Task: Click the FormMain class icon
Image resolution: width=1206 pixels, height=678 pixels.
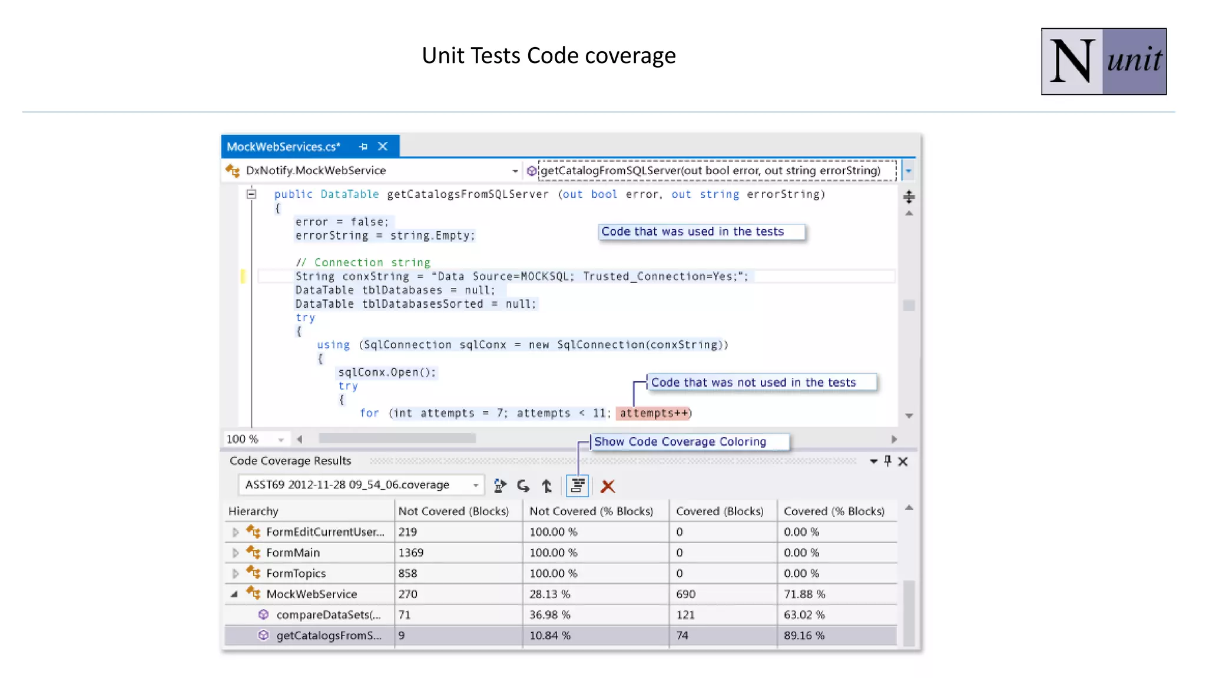Action: point(253,551)
